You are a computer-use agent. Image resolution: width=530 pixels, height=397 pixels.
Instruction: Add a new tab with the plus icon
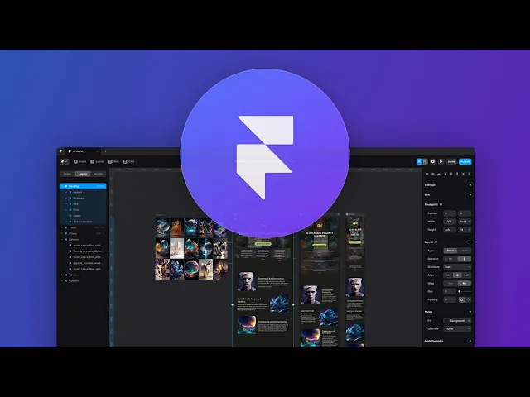click(105, 151)
